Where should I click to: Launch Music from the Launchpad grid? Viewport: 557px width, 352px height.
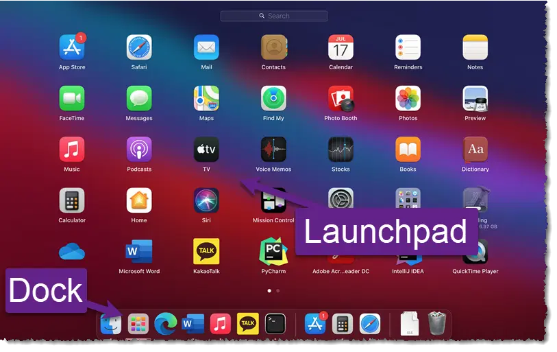pyautogui.click(x=72, y=150)
